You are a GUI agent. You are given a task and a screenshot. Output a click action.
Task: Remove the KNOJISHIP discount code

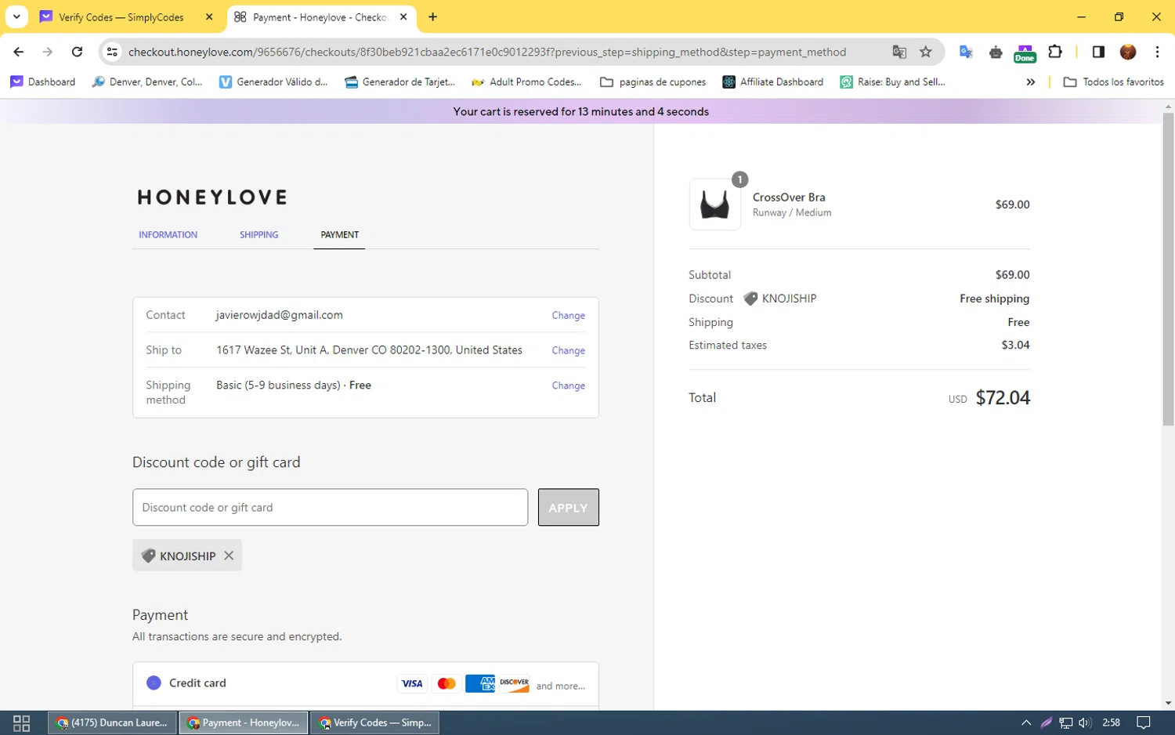click(229, 555)
